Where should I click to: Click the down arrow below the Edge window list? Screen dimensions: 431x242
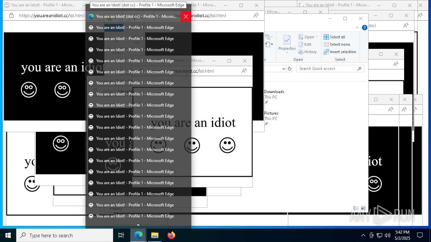pyautogui.click(x=138, y=225)
